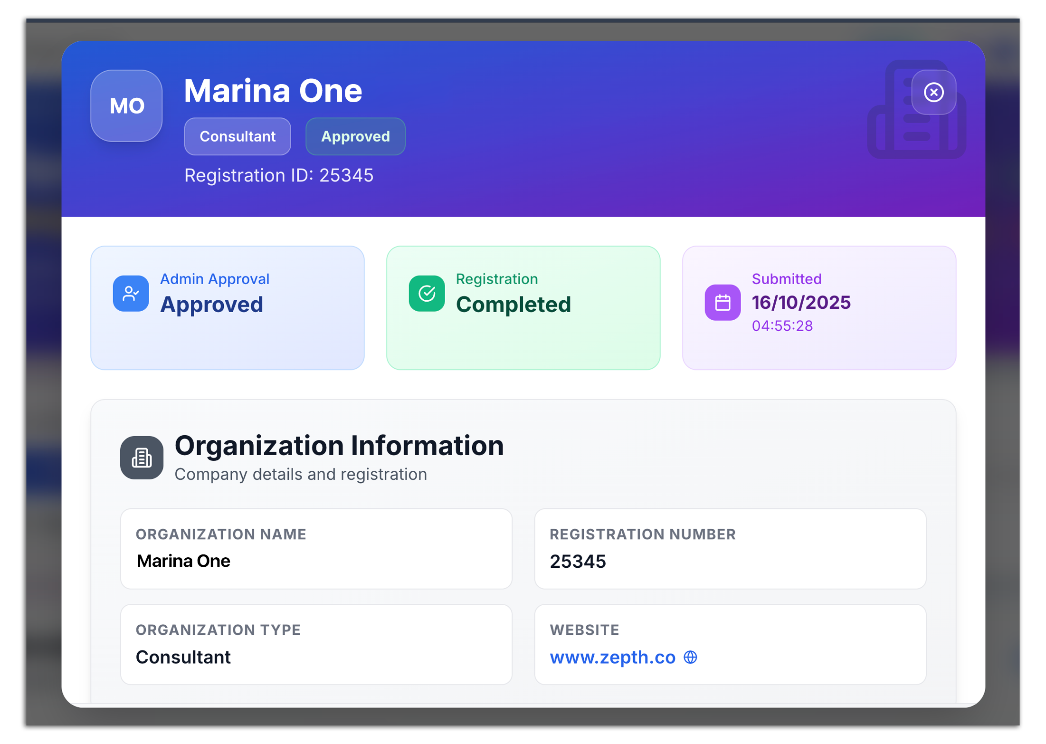
Task: Click the globe icon beside the website
Action: click(690, 657)
